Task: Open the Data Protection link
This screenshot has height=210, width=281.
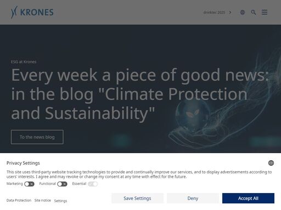Action: (x=19, y=200)
